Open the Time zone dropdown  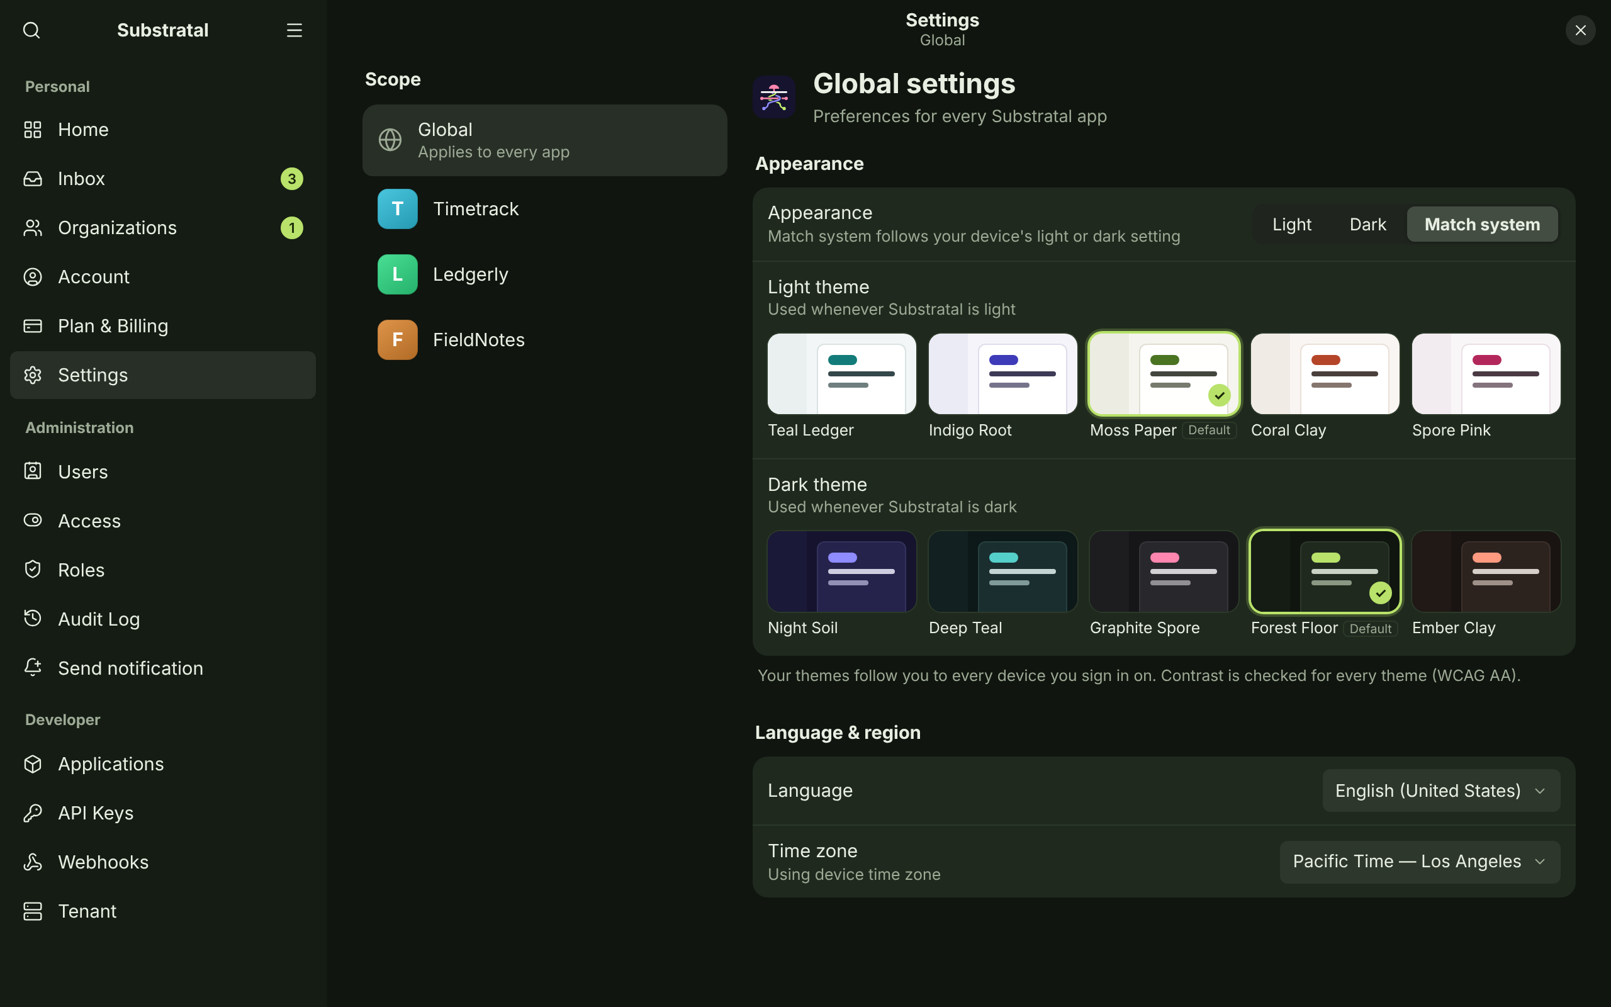[1419, 862]
